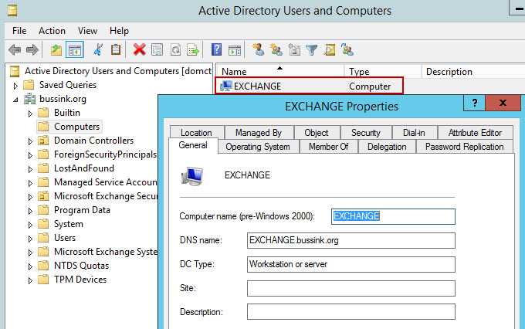525x329 pixels.
Task: Click the Find objects magnifier icon
Action: 330,50
